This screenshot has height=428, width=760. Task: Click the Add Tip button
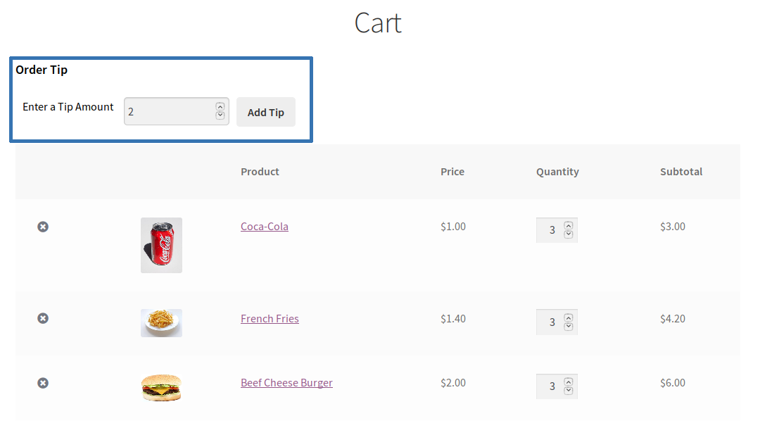[x=265, y=112]
